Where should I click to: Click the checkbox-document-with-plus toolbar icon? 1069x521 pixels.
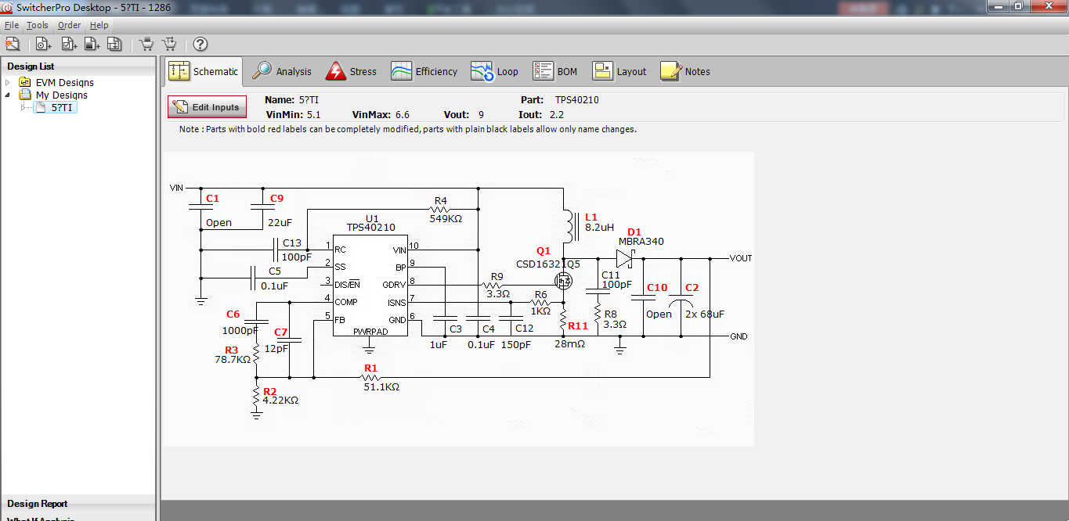(68, 44)
